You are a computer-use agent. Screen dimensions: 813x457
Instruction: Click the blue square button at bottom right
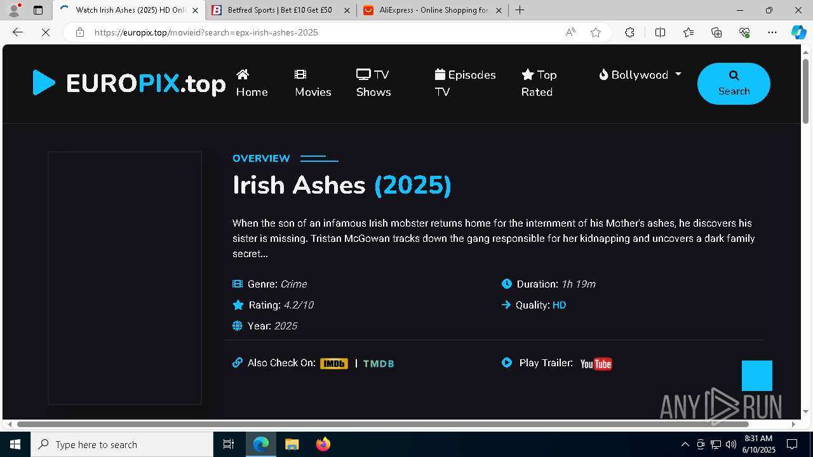(x=757, y=376)
